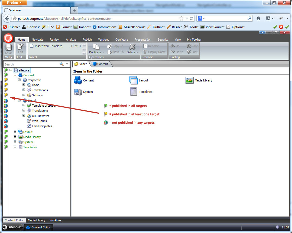Screen dimensions: 292x233
Task: Open the Templates icon in folder view
Action: coord(134,92)
